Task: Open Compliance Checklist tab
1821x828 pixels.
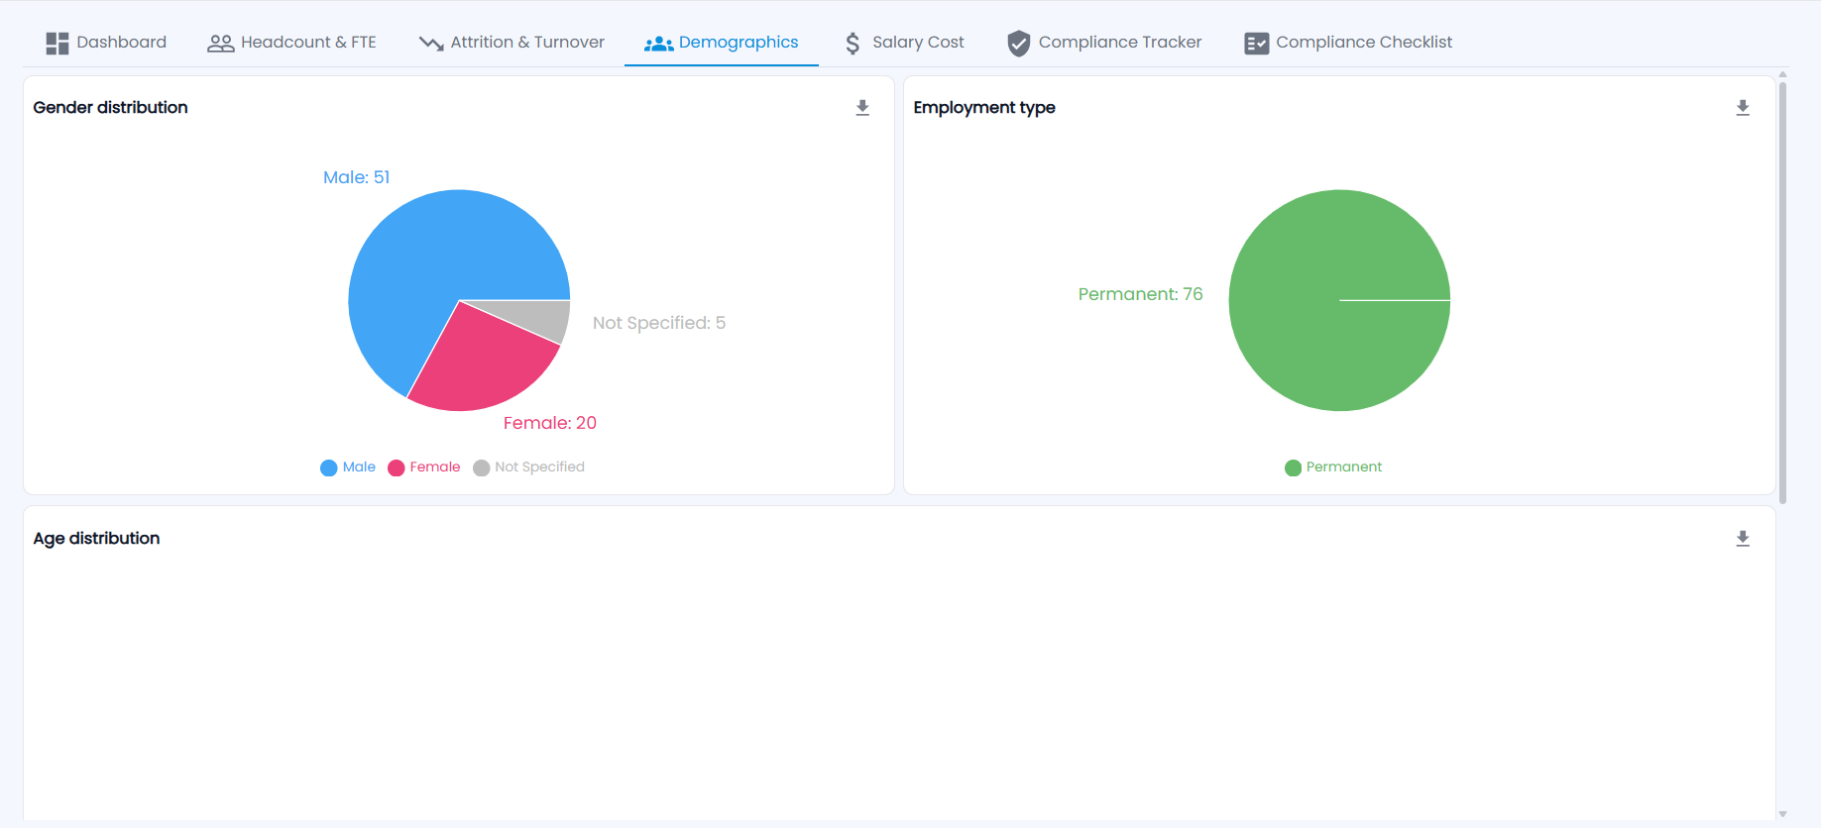Action: pyautogui.click(x=1348, y=43)
